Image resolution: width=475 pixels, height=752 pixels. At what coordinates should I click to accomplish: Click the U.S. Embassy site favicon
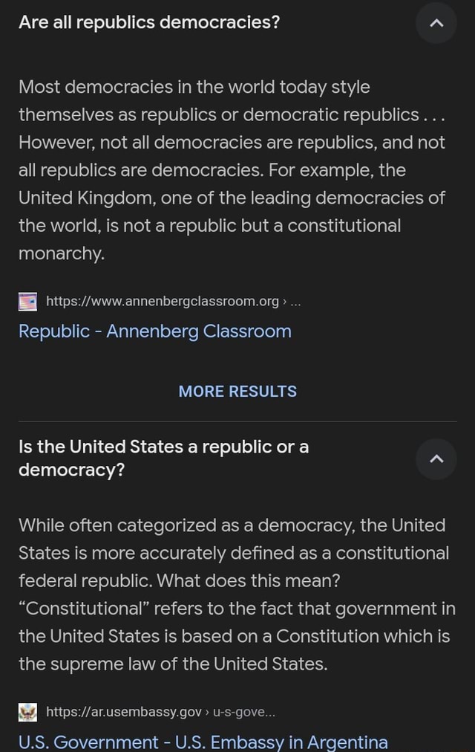(x=27, y=711)
